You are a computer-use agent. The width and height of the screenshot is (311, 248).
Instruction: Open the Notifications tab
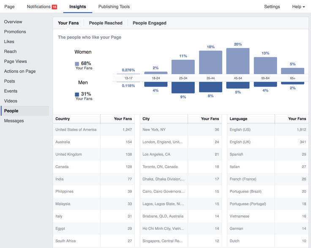39,6
